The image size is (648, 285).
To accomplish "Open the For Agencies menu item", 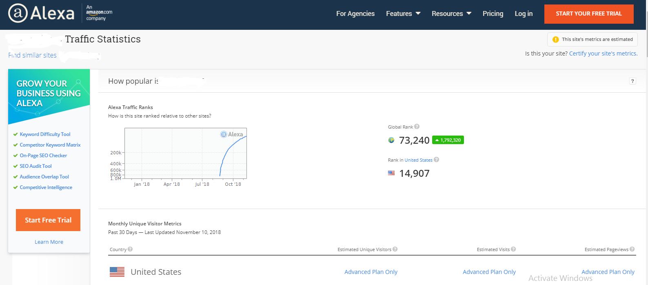I will (x=355, y=13).
